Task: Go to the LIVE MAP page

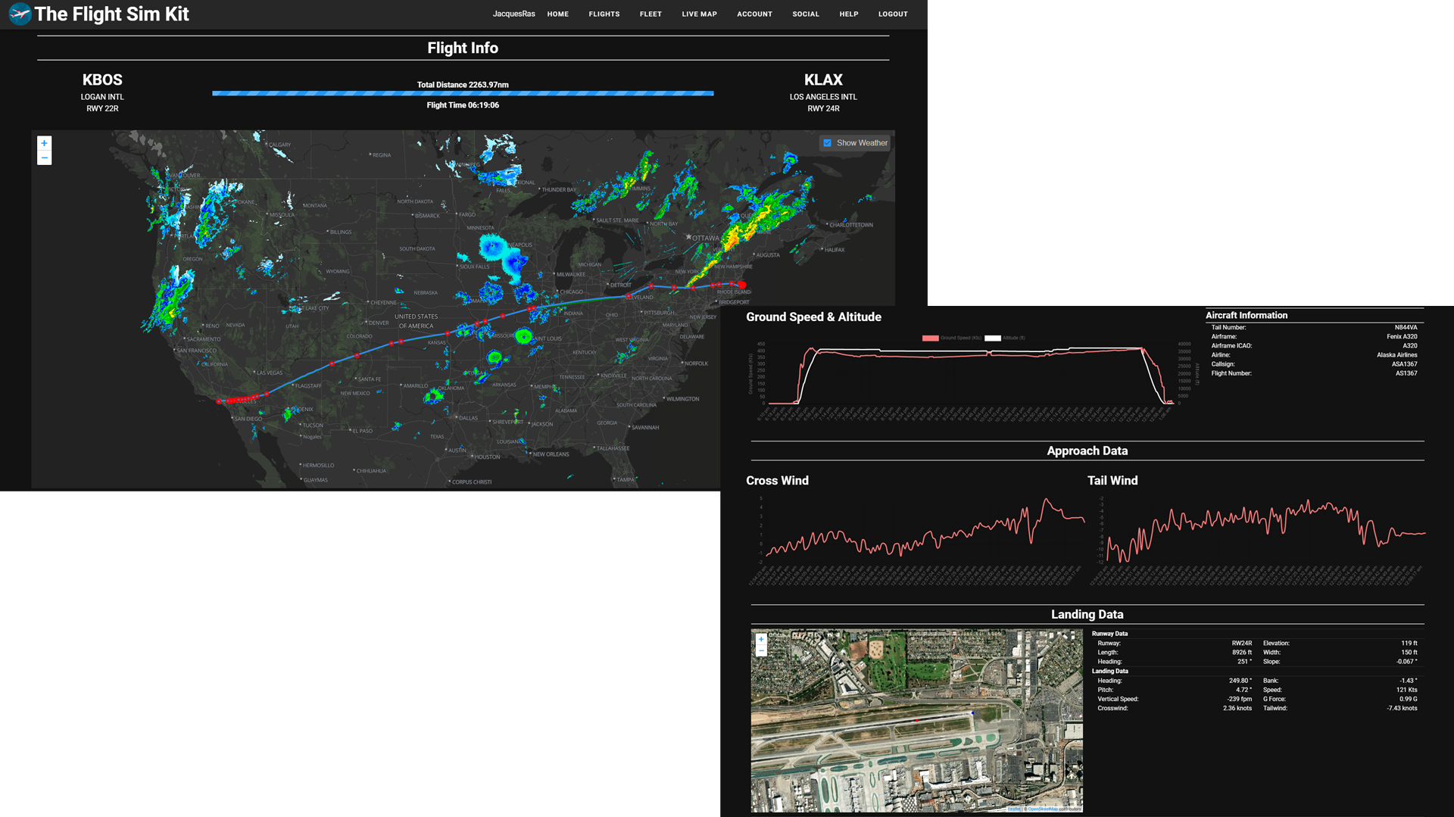Action: [x=699, y=14]
